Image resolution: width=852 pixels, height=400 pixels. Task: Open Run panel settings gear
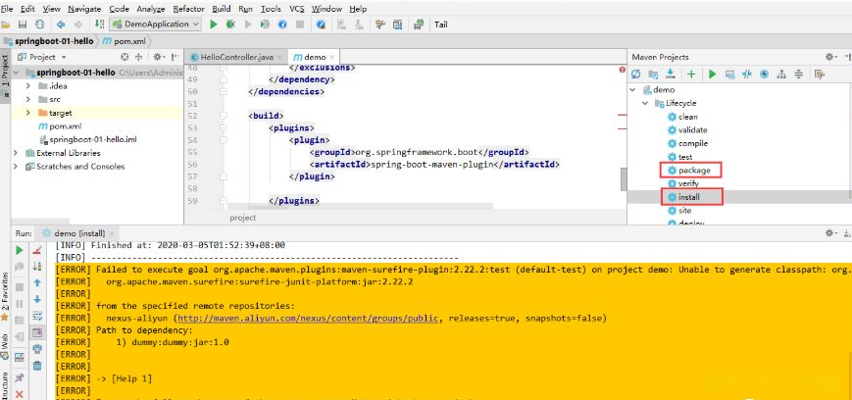(830, 232)
